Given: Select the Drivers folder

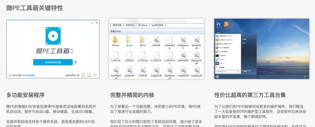Looking at the screenshot, I should (x=116, y=41).
